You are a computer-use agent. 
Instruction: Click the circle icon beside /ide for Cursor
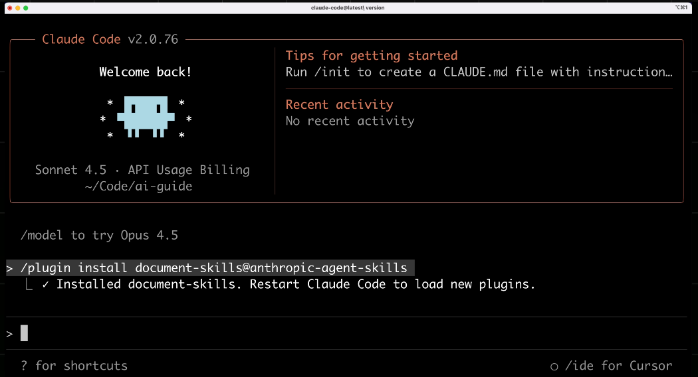pyautogui.click(x=554, y=367)
